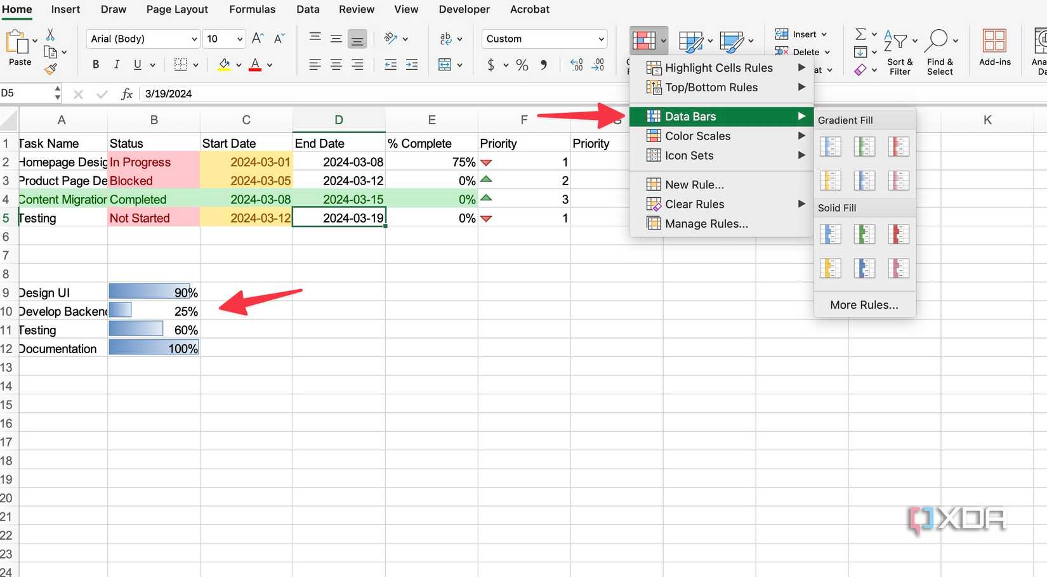Toggle Italic formatting
Image resolution: width=1047 pixels, height=577 pixels.
click(117, 64)
